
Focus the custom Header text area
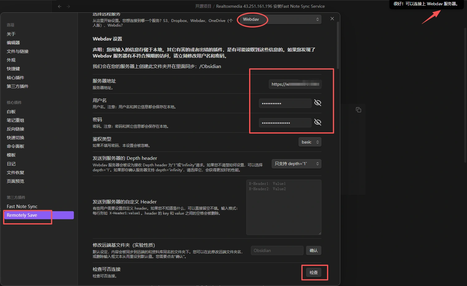coord(283,207)
